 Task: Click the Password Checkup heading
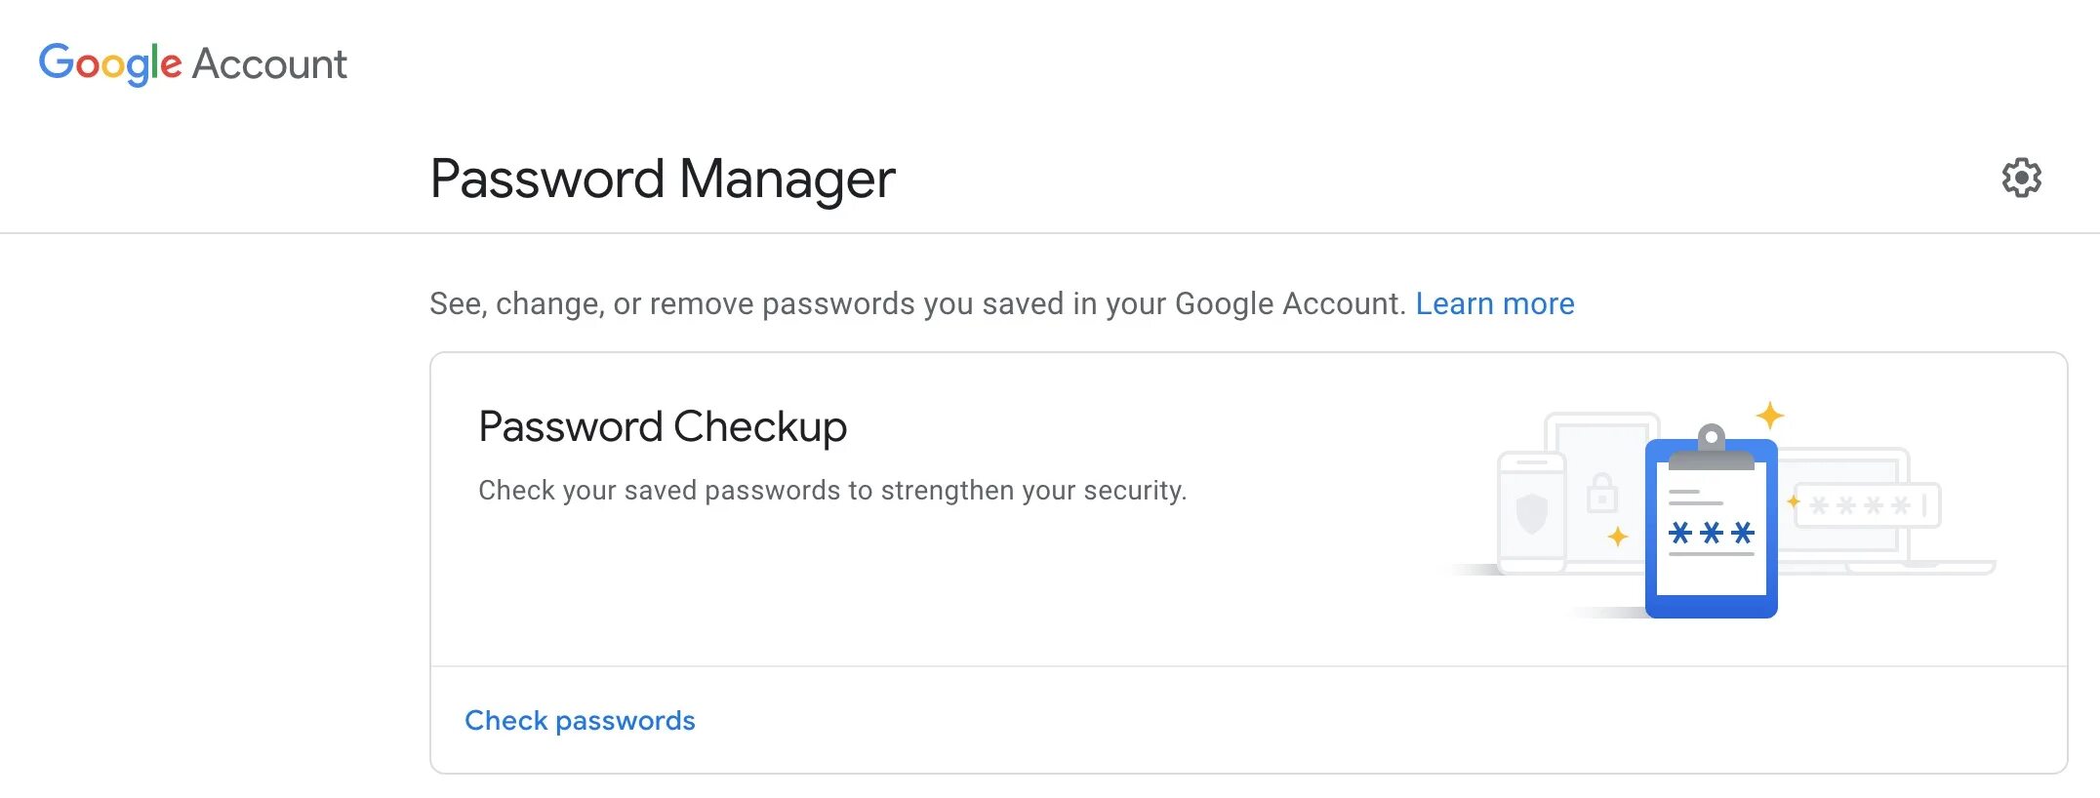pyautogui.click(x=663, y=426)
